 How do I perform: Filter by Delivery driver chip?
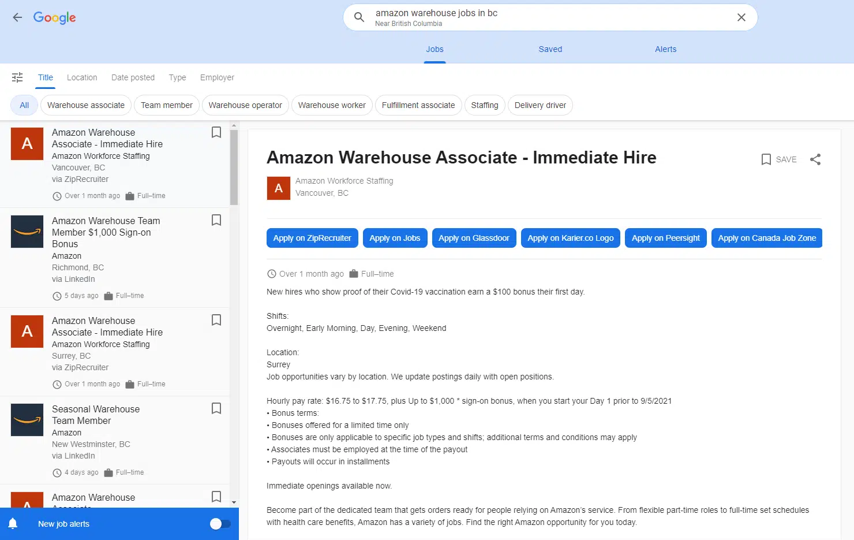click(x=540, y=105)
